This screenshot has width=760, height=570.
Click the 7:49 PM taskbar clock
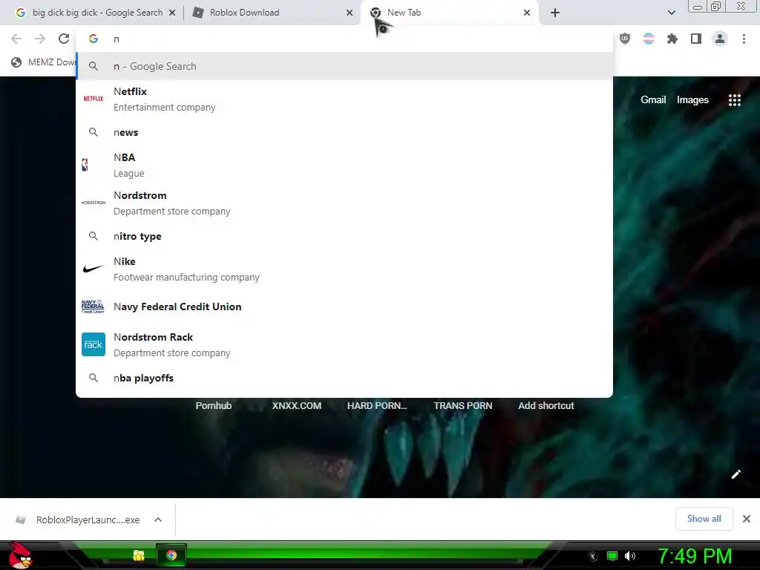point(695,556)
